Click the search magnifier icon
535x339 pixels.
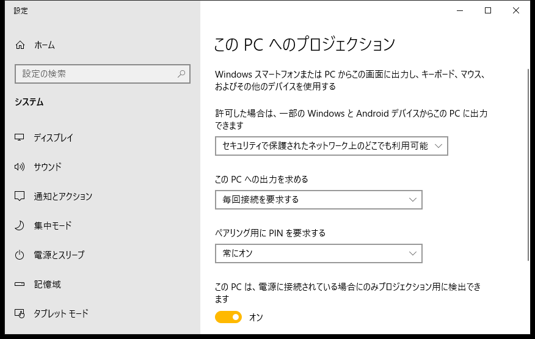point(181,74)
